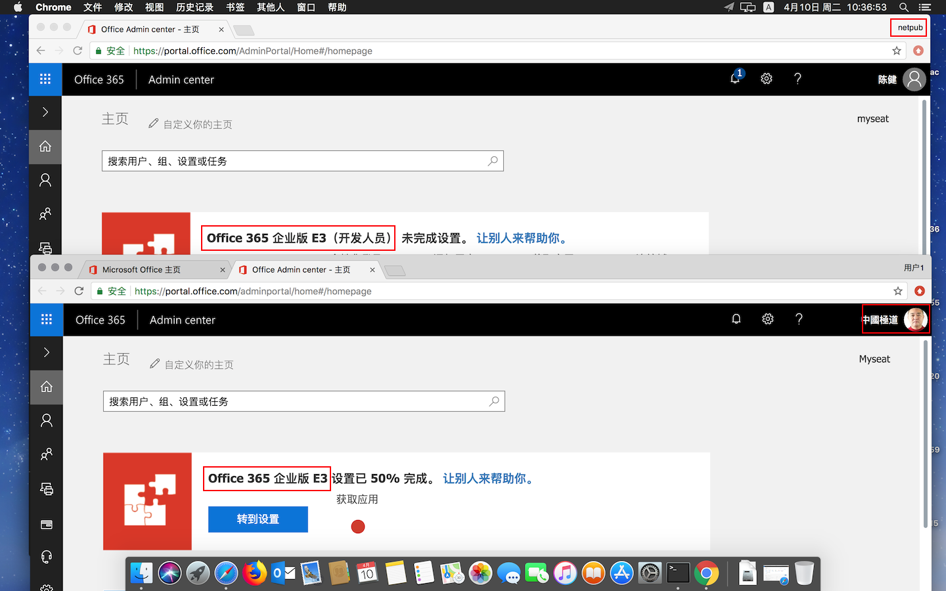Select Office Admin center tab in back window
This screenshot has width=946, height=591.
[x=156, y=29]
